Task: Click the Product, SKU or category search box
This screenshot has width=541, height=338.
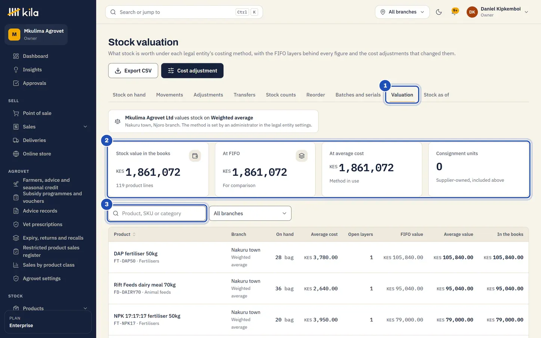Action: click(157, 213)
